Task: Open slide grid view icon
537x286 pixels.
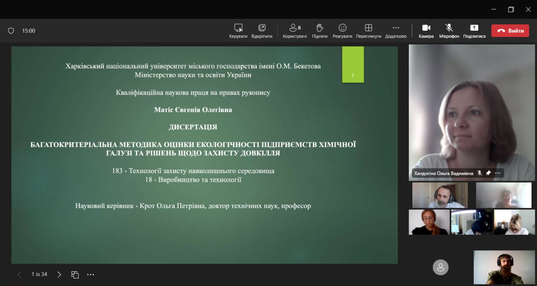Action: pyautogui.click(x=75, y=275)
